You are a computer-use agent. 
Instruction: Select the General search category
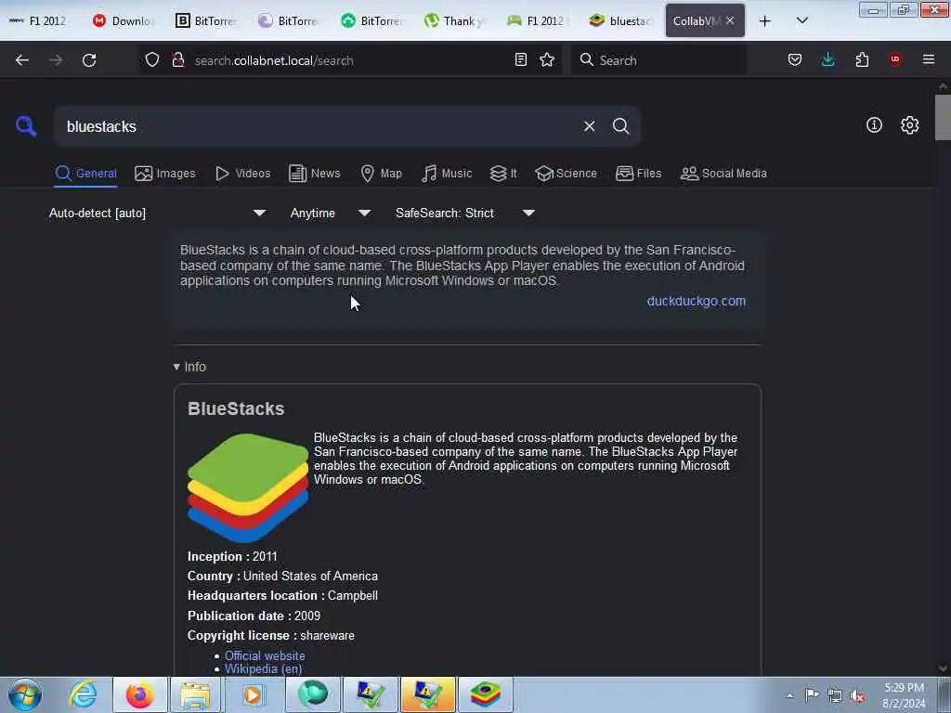pyautogui.click(x=85, y=174)
